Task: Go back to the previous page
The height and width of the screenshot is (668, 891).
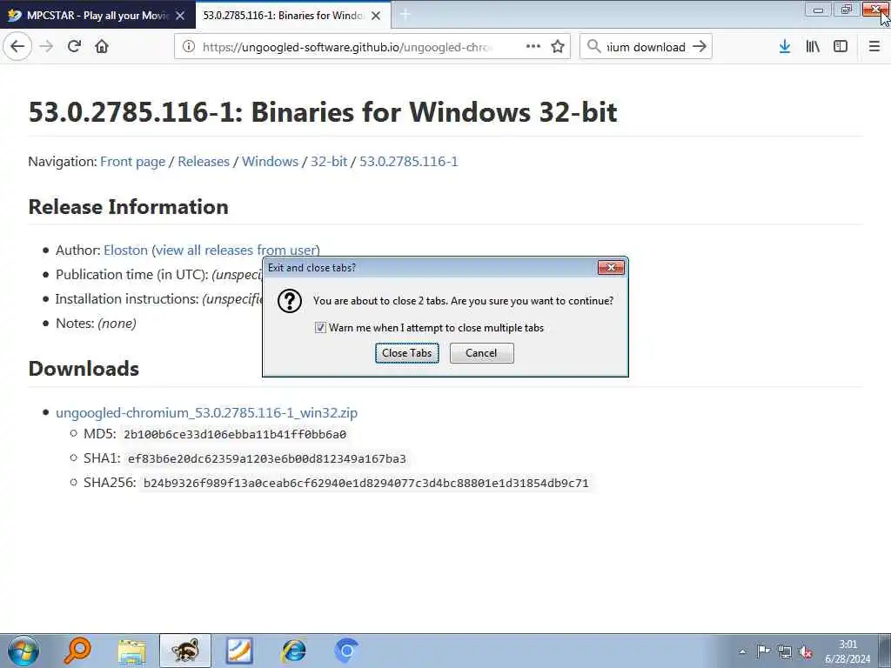Action: (17, 46)
